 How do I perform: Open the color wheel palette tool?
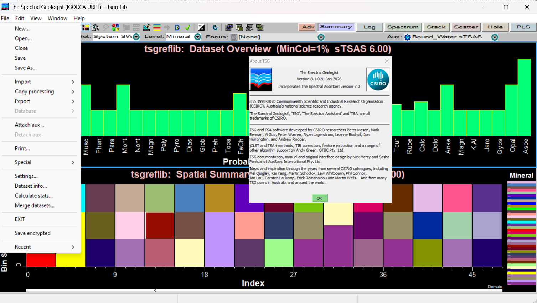(116, 27)
